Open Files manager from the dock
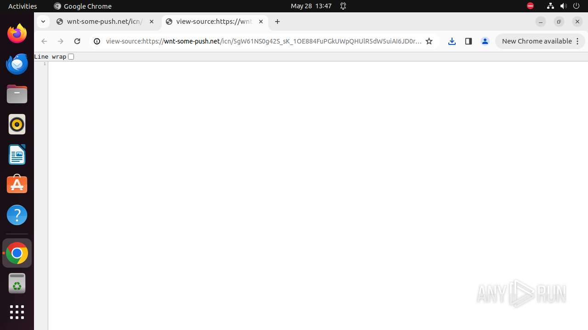 pyautogui.click(x=17, y=94)
